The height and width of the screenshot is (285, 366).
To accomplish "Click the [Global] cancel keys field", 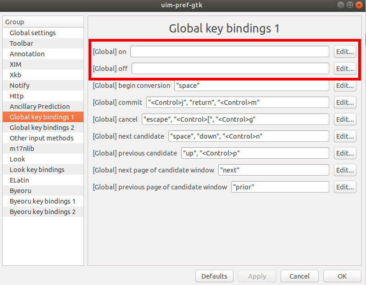I will 236,119.
